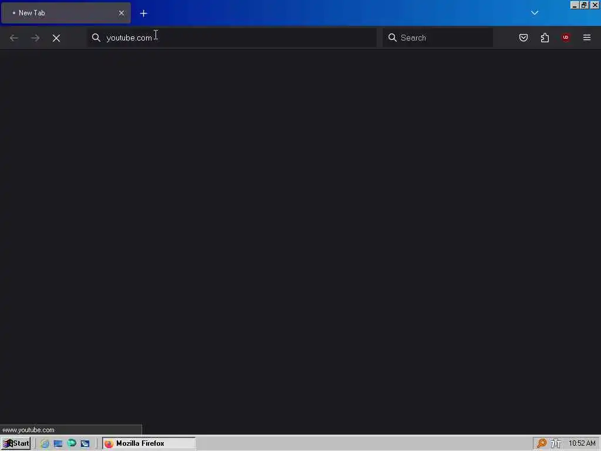The image size is (601, 451).
Task: Click Show Desktop in quick launch
Action: (x=58, y=443)
